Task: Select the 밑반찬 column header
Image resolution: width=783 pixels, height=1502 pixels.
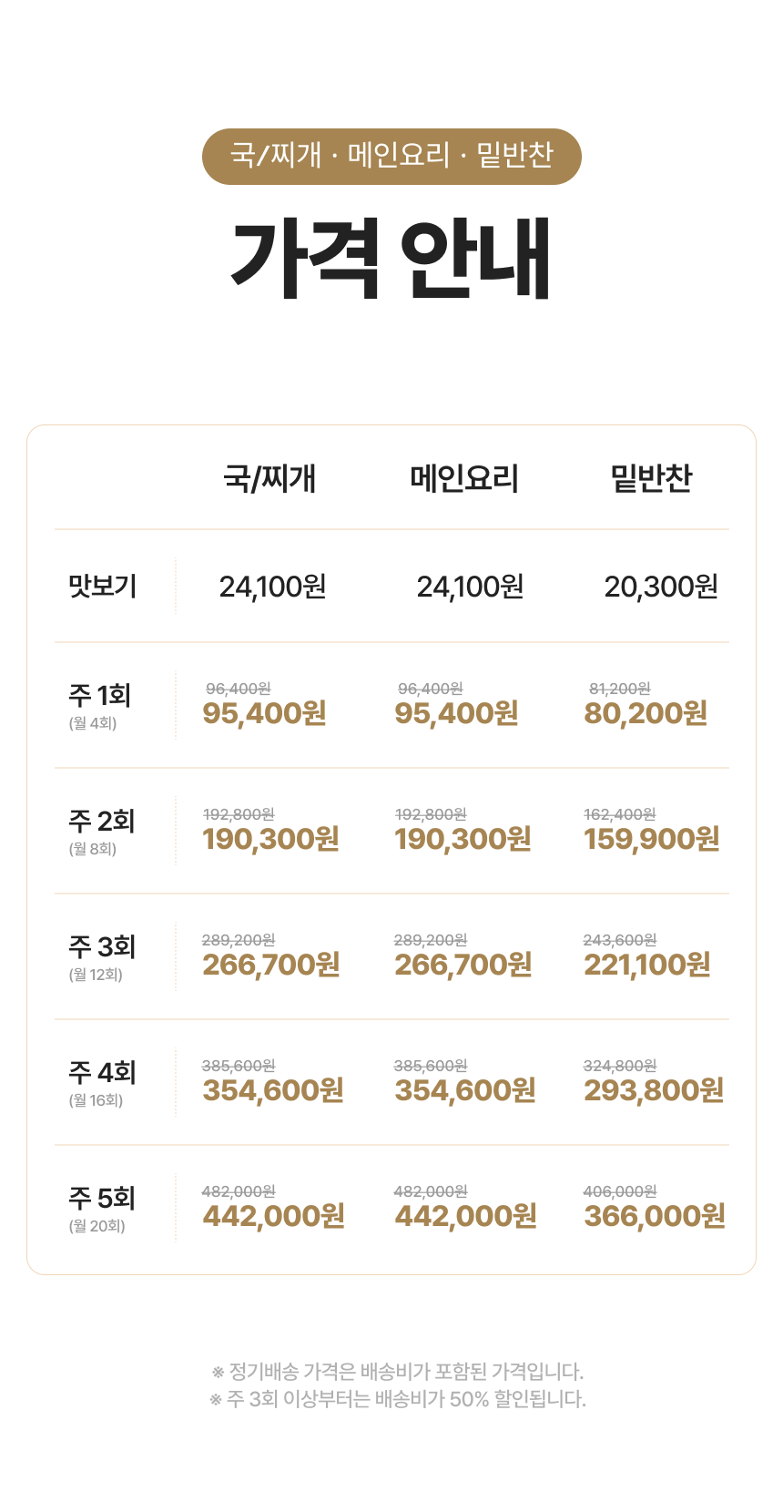Action: 652,478
